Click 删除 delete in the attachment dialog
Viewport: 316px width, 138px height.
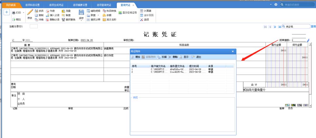pos(173,57)
